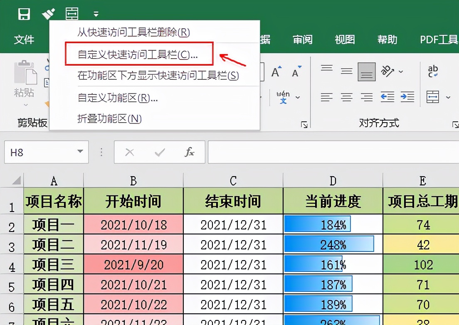Choose 折叠功能区(N) menu entry

155,118
